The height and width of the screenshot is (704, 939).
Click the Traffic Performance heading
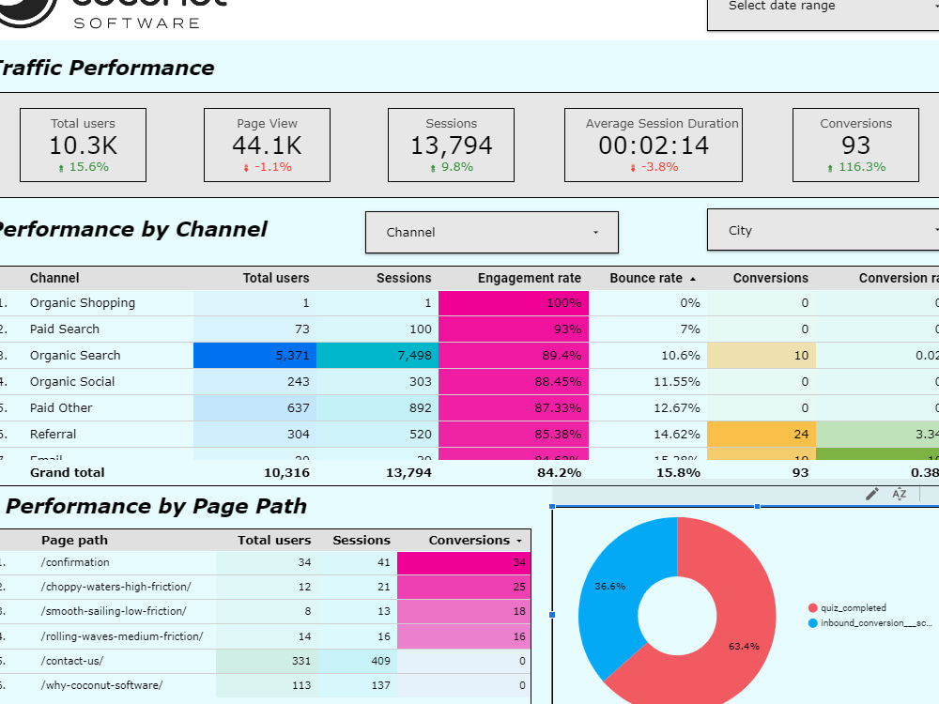(x=107, y=68)
